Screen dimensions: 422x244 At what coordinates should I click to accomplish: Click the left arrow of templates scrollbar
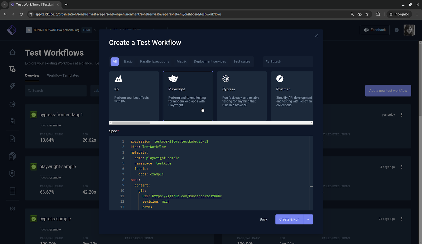(111, 123)
